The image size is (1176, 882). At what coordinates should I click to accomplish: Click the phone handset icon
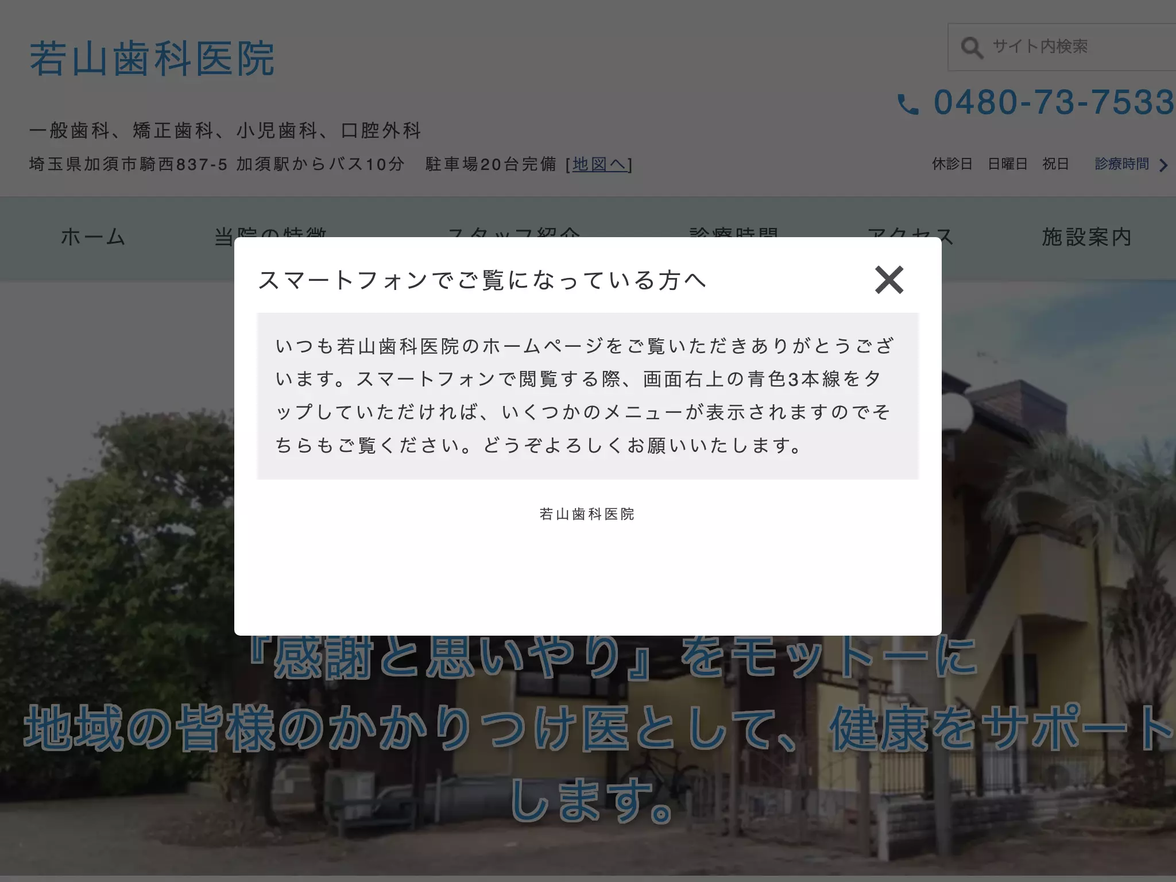pyautogui.click(x=908, y=104)
